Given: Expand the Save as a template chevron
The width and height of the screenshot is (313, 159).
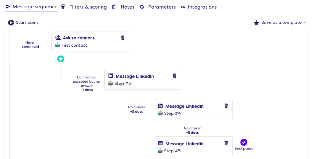Looking at the screenshot, I should pyautogui.click(x=305, y=23).
